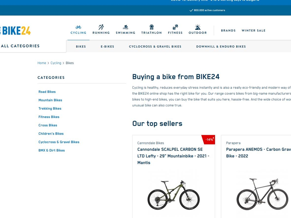Image resolution: width=291 pixels, height=218 pixels.
Task: Click the Running figure icon
Action: point(101,27)
